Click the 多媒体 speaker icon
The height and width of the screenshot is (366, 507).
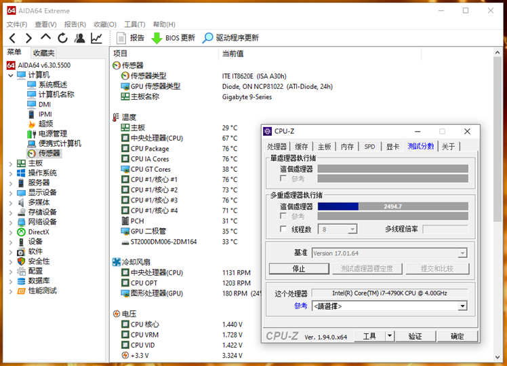(21, 202)
